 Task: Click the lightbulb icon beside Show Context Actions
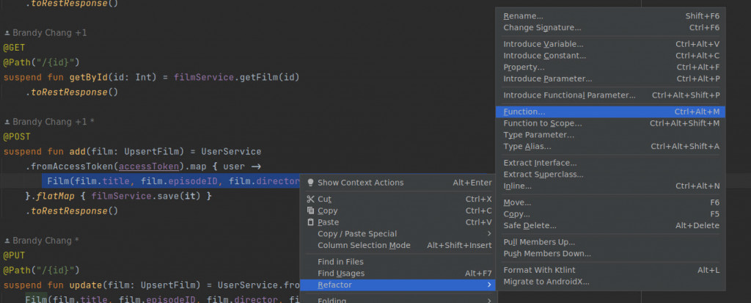coord(310,183)
